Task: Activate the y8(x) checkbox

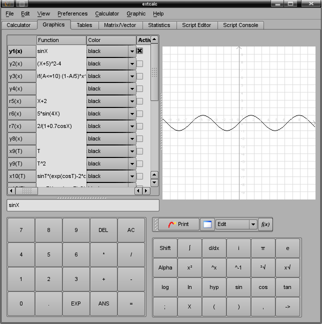Action: point(139,138)
